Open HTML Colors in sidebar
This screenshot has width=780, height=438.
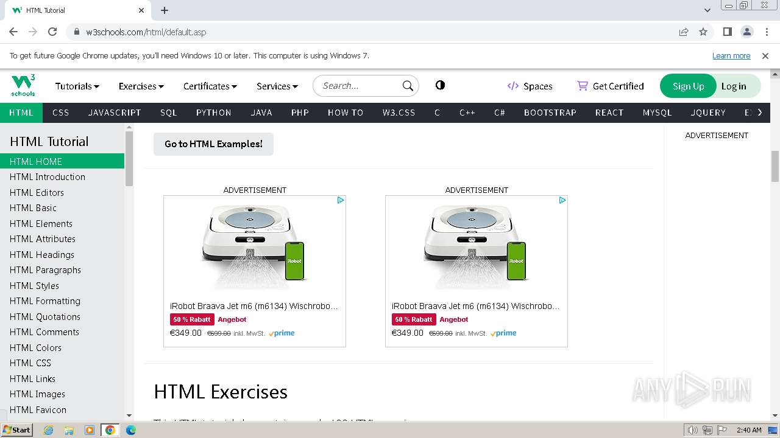(x=62, y=347)
